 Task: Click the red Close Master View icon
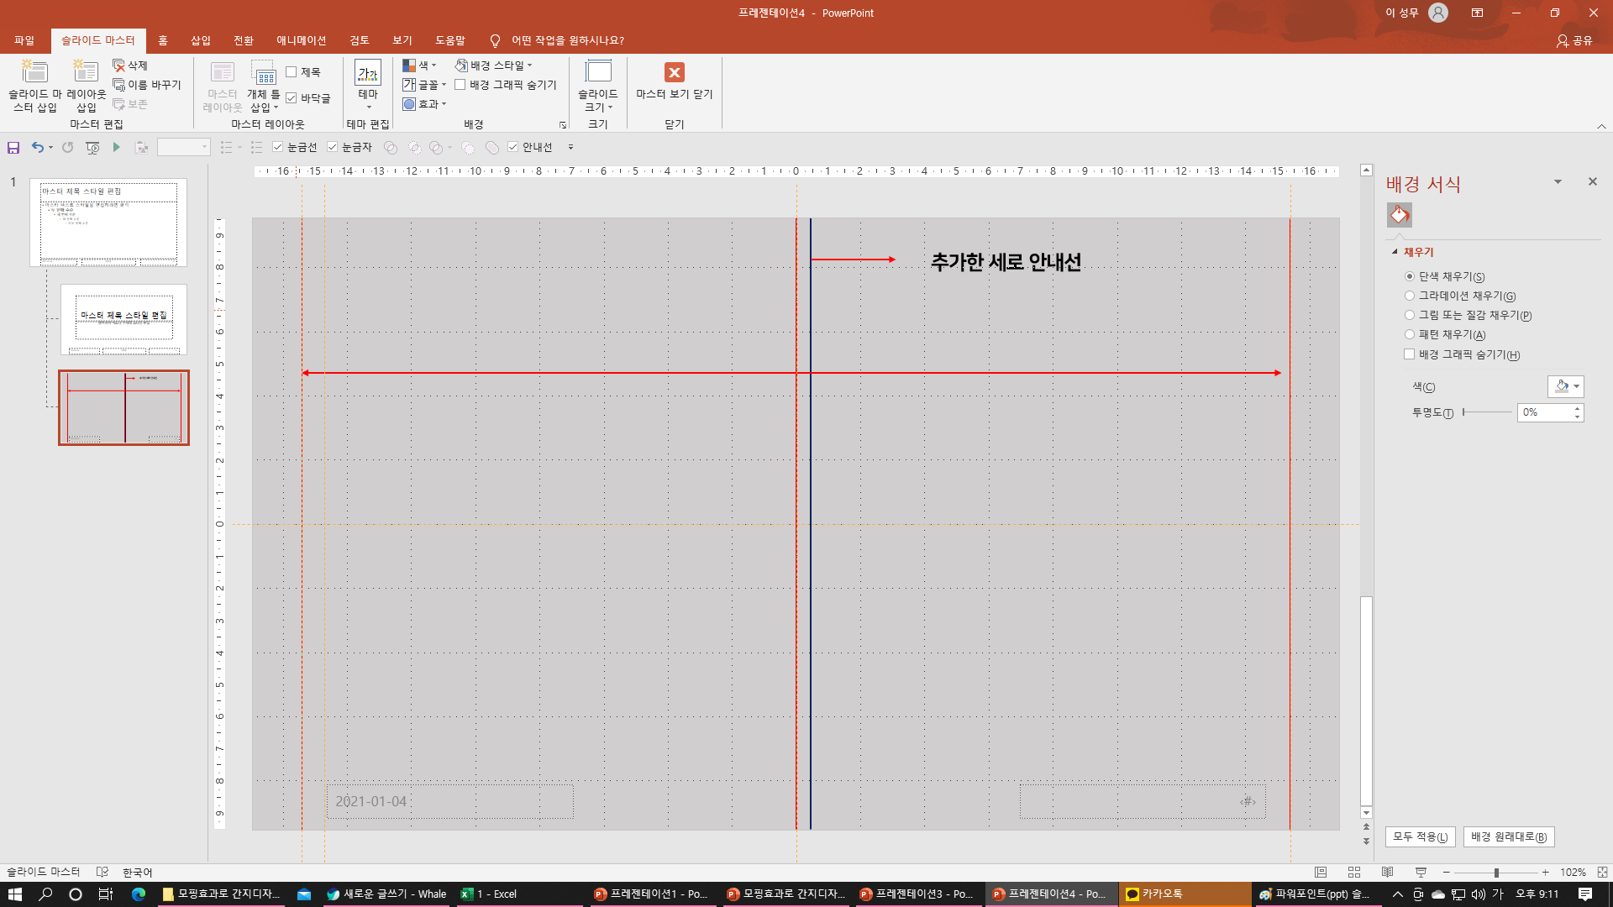pos(674,72)
